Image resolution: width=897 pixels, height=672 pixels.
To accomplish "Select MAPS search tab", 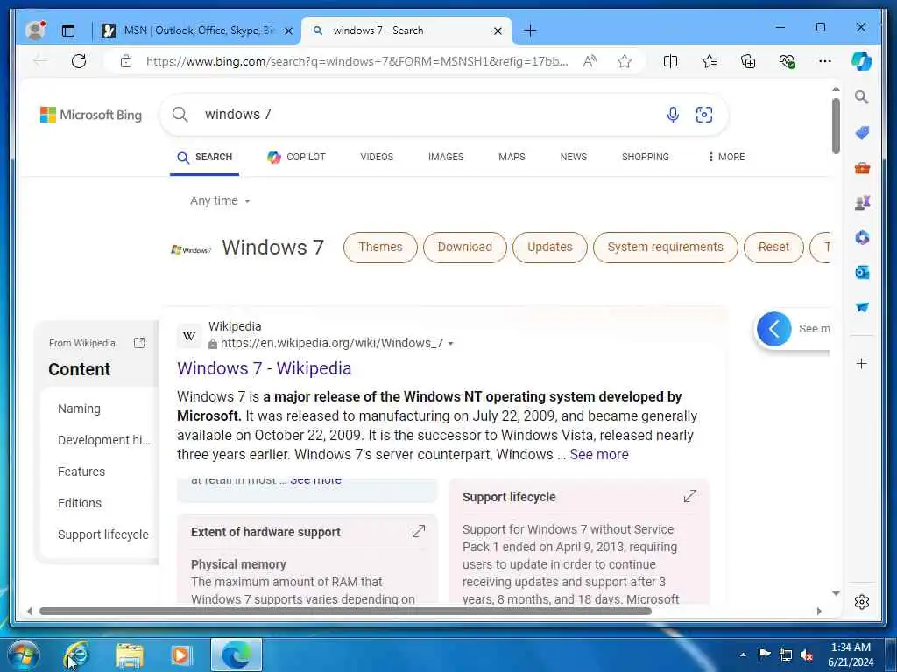I will point(512,157).
